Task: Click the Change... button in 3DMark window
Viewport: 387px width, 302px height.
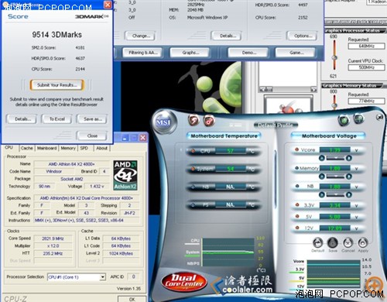Action: pyautogui.click(x=141, y=36)
